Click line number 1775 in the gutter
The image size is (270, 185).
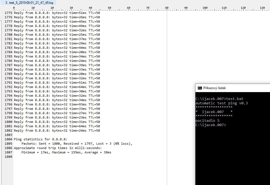click(8, 13)
